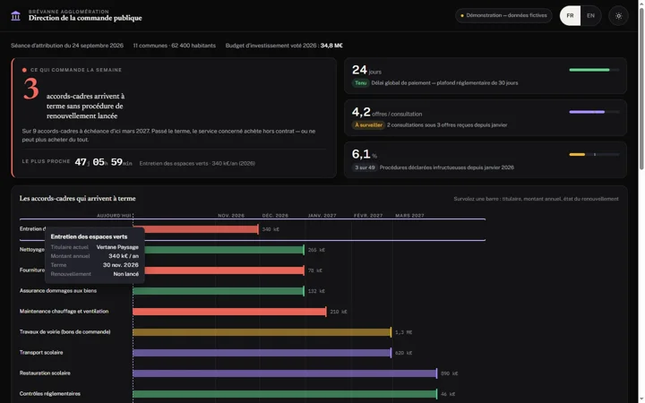Toggle the light/dark theme sun icon
The width and height of the screenshot is (645, 403).
click(618, 16)
